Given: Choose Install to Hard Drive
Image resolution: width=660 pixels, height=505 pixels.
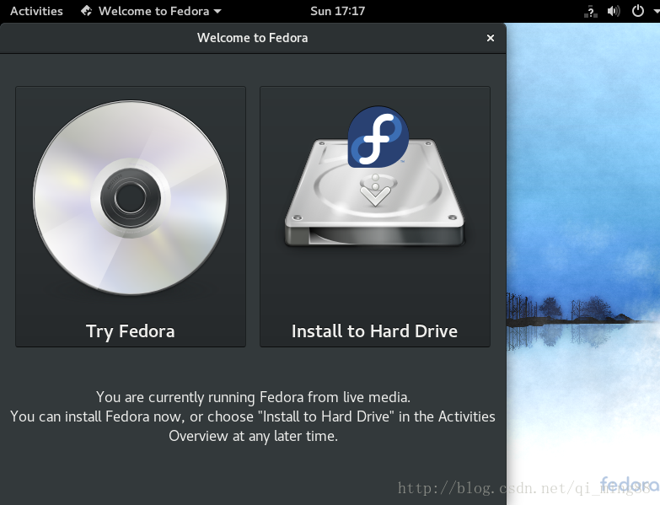Looking at the screenshot, I should (374, 217).
